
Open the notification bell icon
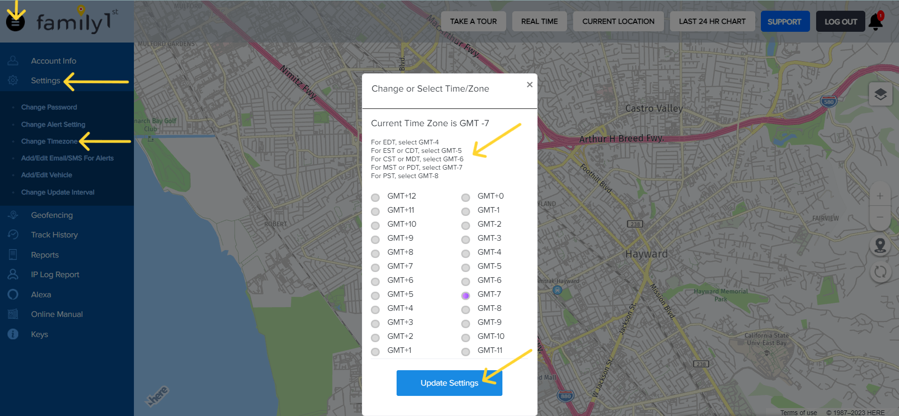(x=876, y=22)
